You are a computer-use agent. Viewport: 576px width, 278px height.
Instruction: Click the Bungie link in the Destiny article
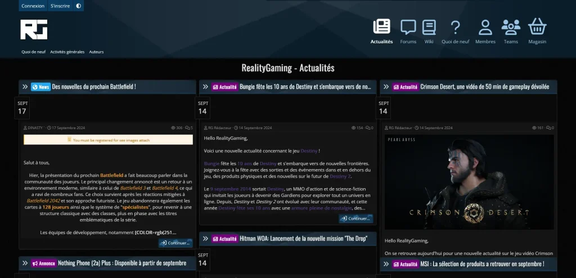(x=211, y=163)
